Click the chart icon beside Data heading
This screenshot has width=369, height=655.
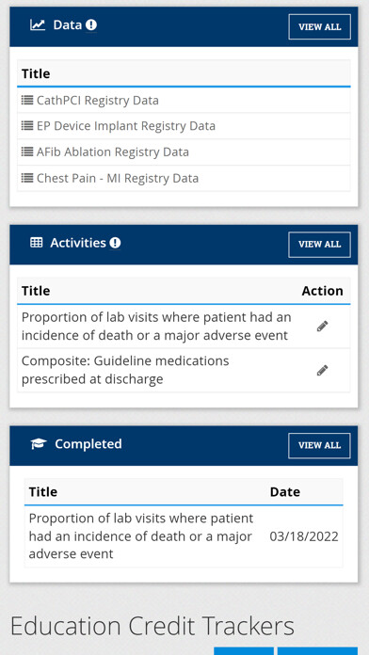(38, 25)
